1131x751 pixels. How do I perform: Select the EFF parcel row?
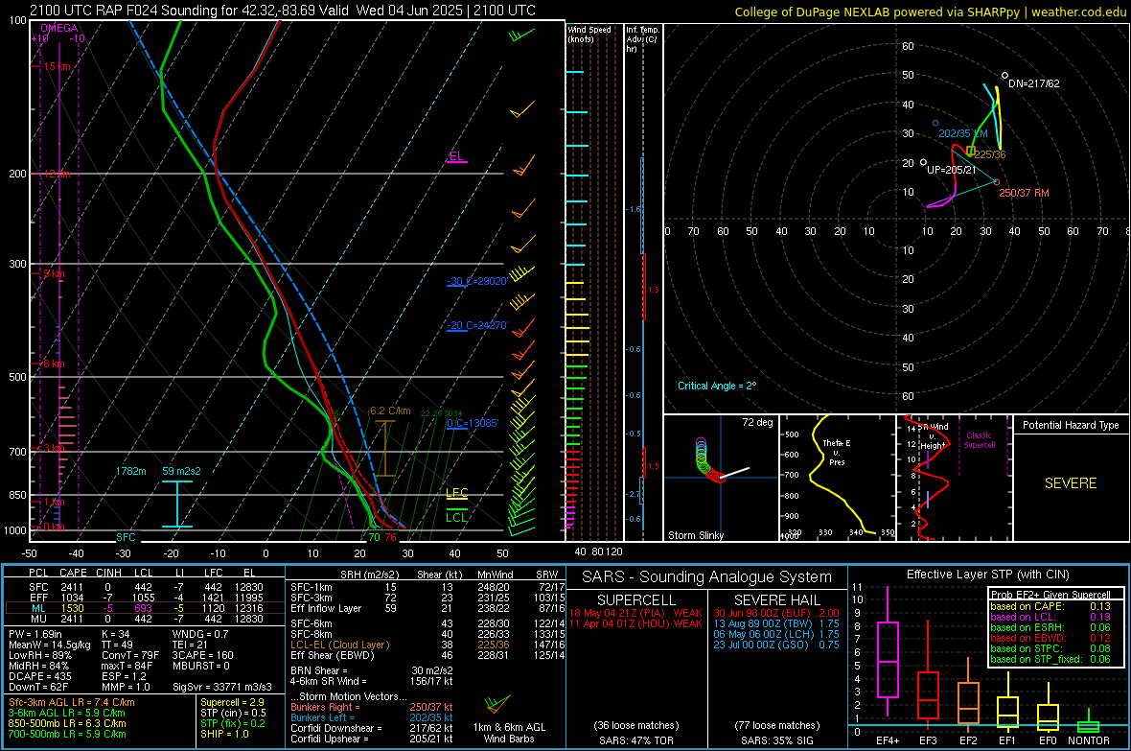pyautogui.click(x=145, y=598)
